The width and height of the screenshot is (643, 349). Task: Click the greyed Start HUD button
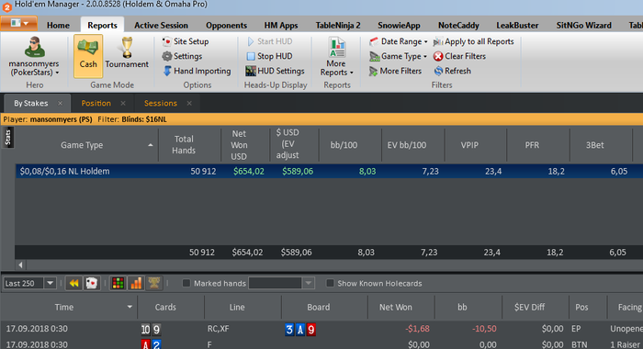(269, 41)
